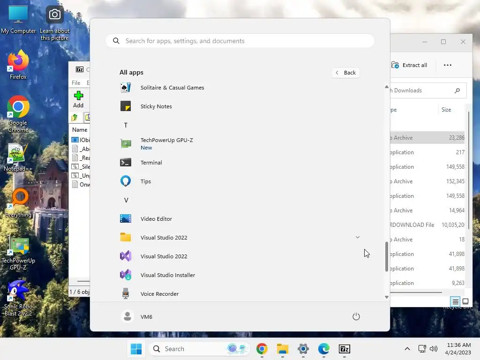
Task: Click the All apps list scrollbar thumb
Action: 387,256
